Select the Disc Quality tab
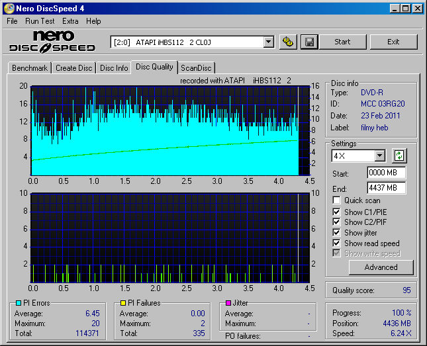The width and height of the screenshot is (427, 346). click(154, 67)
